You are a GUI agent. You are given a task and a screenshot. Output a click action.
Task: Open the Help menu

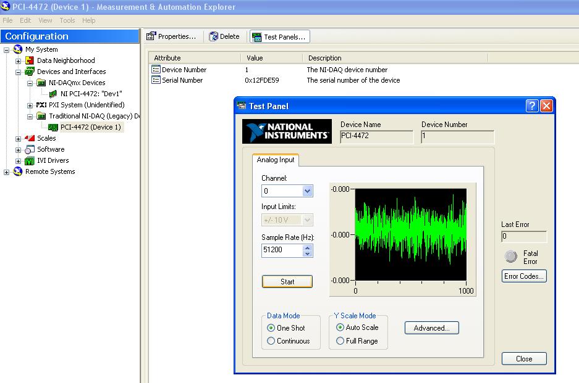pyautogui.click(x=88, y=20)
